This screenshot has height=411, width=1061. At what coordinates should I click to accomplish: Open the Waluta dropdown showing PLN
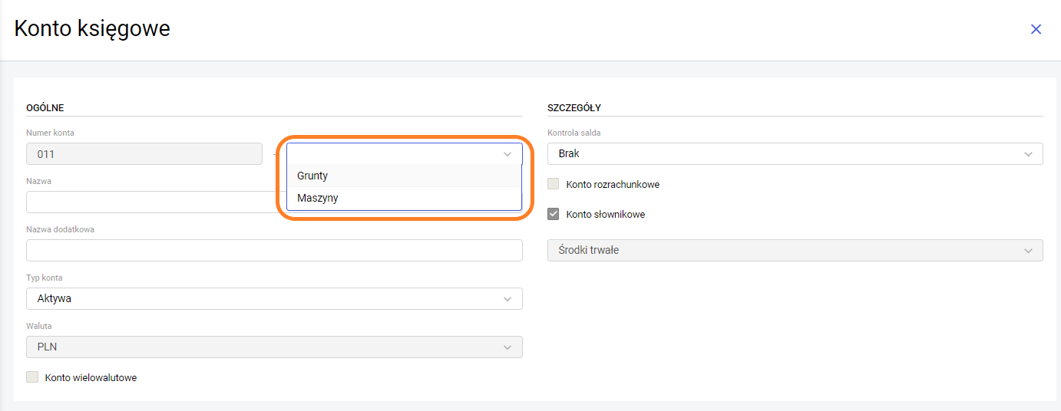261,347
